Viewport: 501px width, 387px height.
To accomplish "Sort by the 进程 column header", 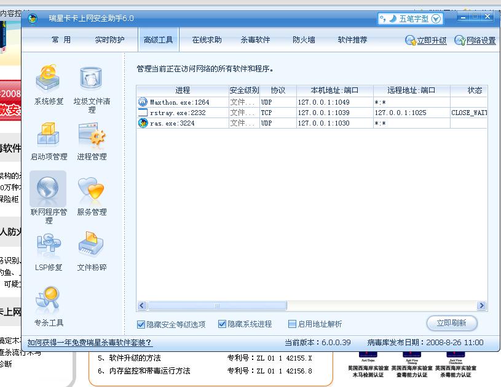I will point(183,90).
